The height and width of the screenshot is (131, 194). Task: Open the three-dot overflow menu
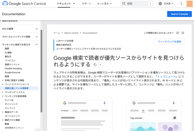click(x=181, y=3)
